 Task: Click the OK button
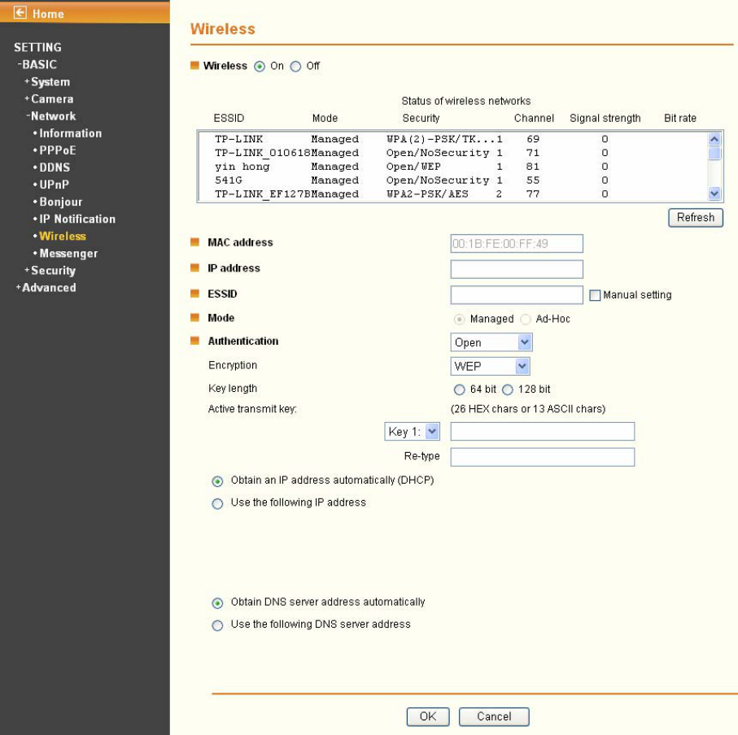(428, 716)
